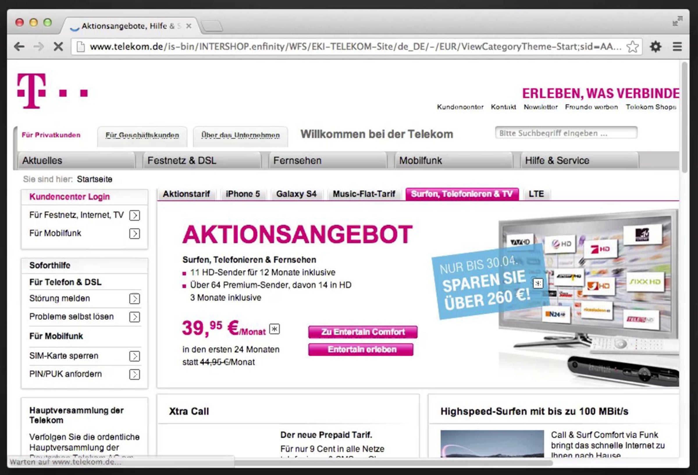Open the Chrome hamburger menu
The height and width of the screenshot is (475, 698).
pyautogui.click(x=677, y=47)
